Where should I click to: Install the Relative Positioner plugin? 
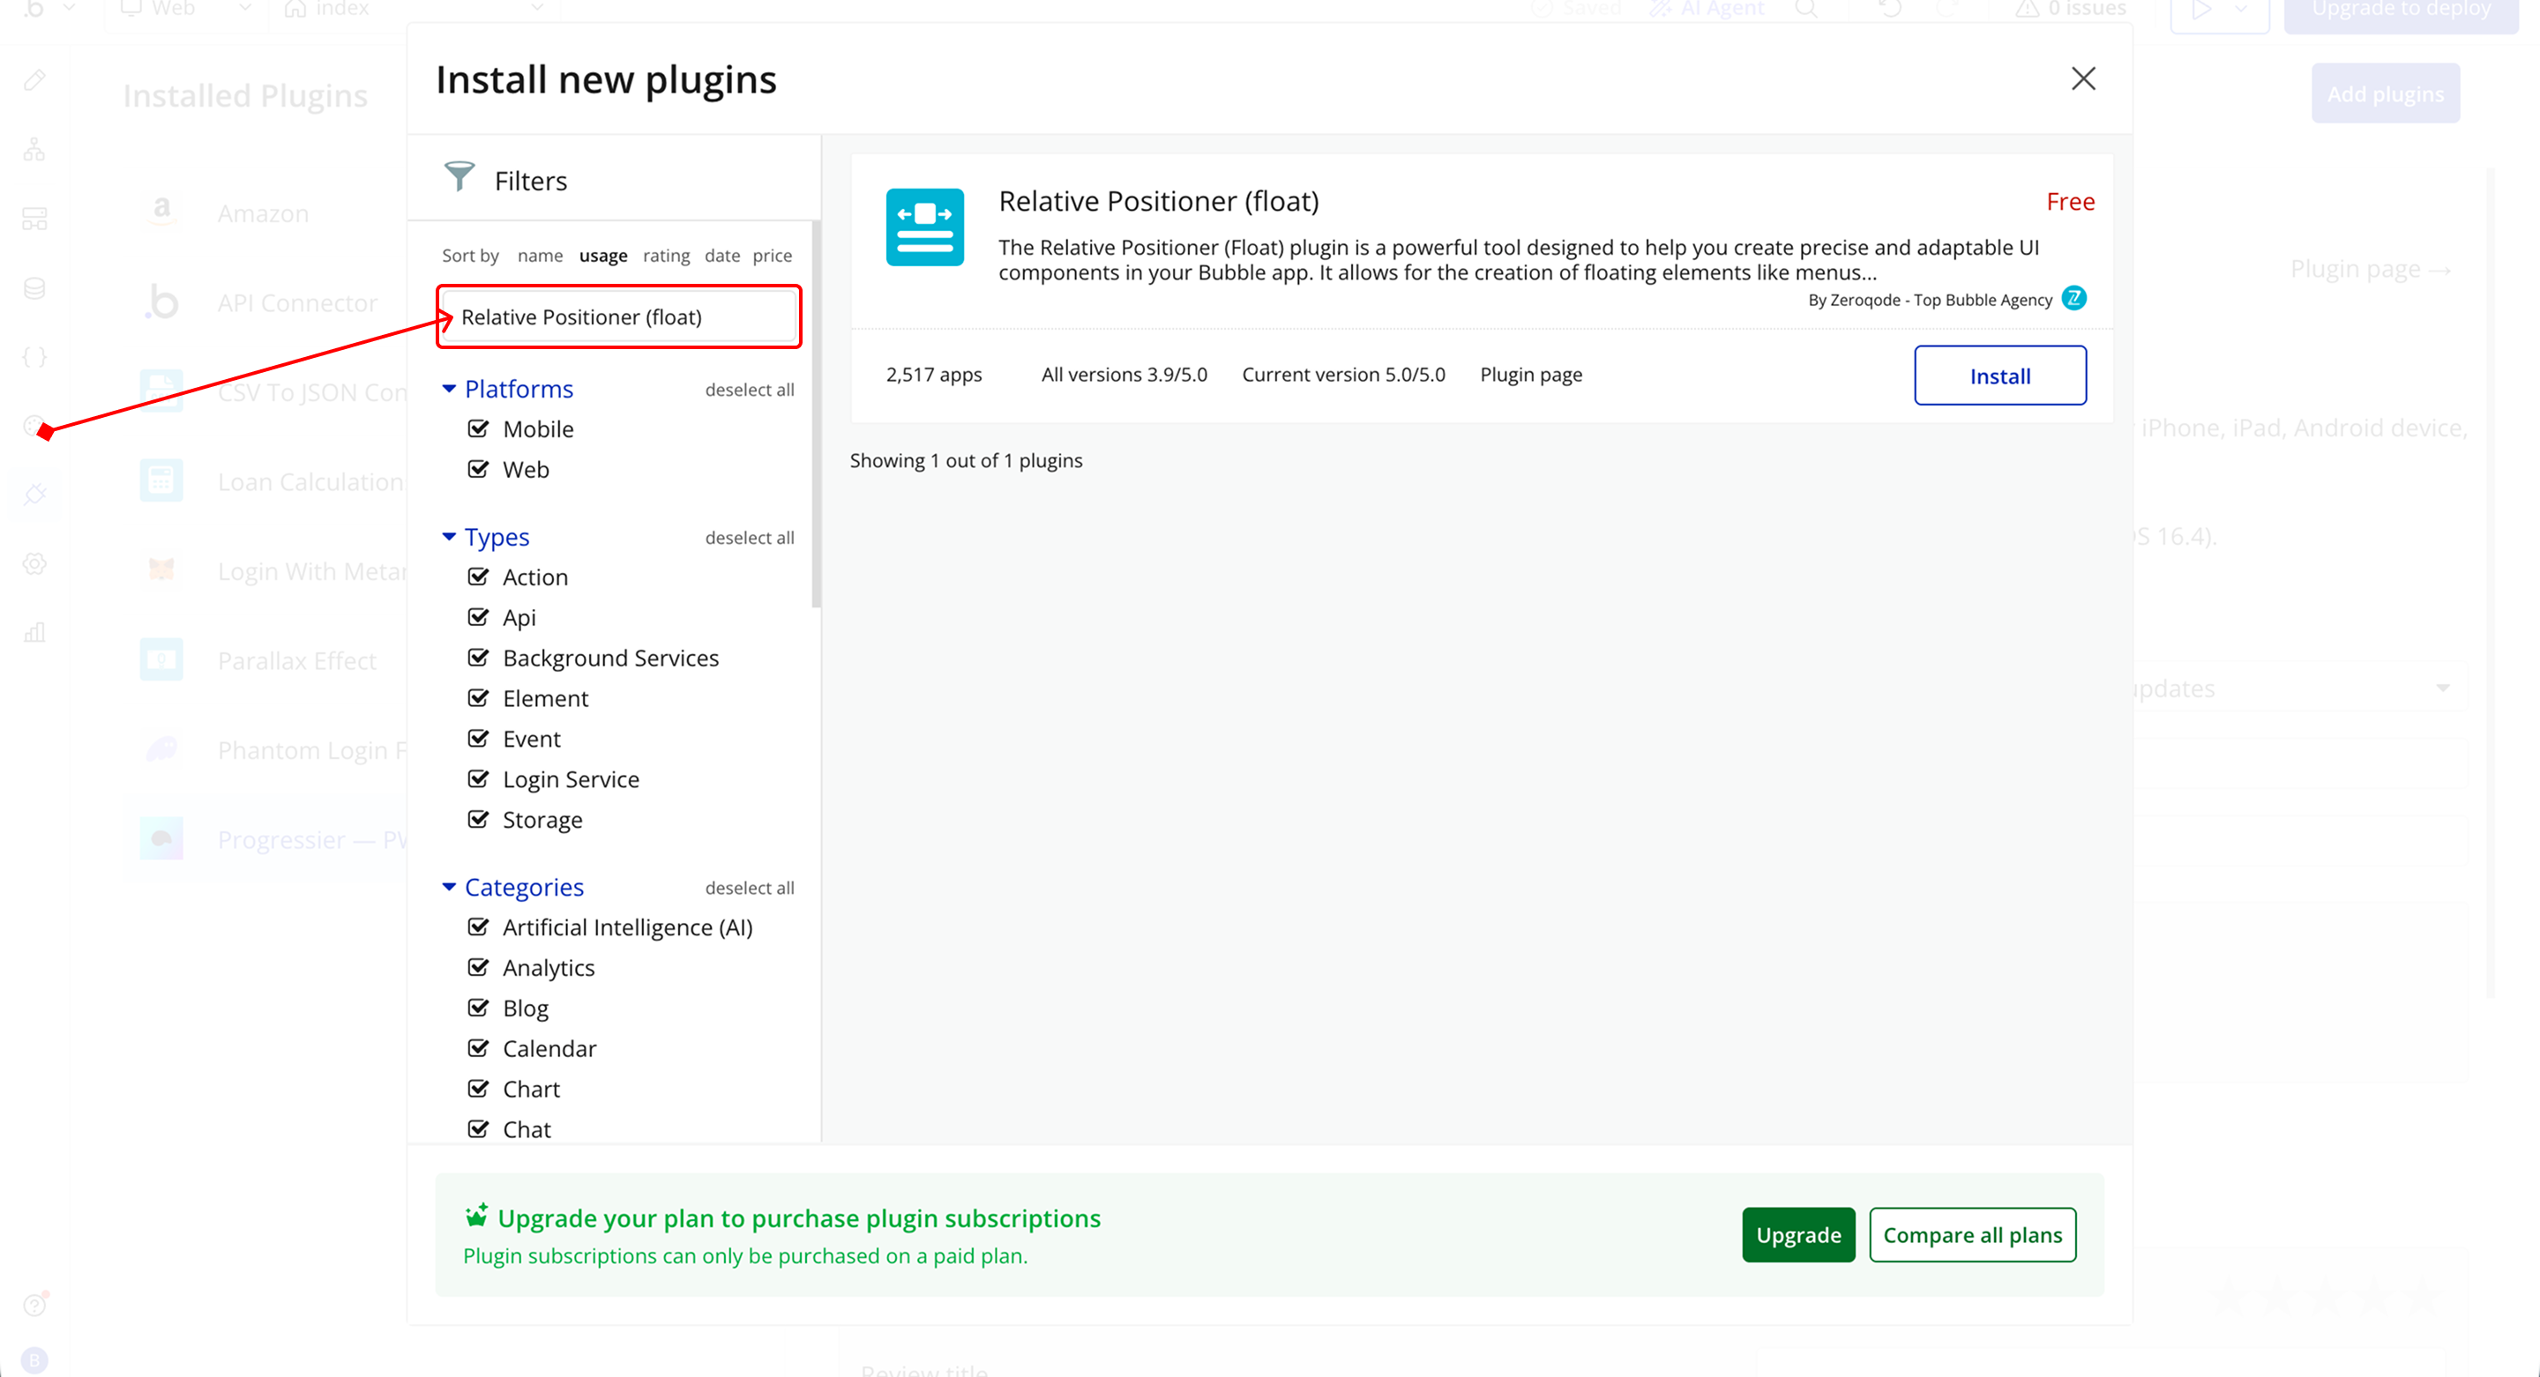(1998, 376)
